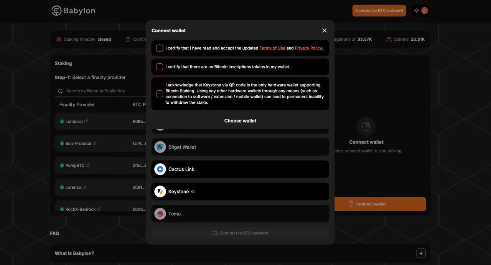Click Connect to BTC network header button

(x=379, y=11)
